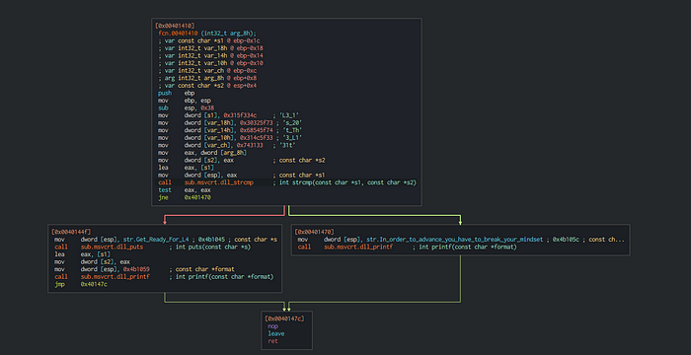Select 'mov dword [s2], eax' in the 0x0040144f block

pos(92,261)
